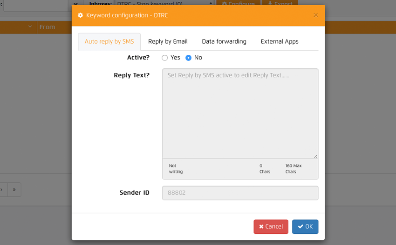The height and width of the screenshot is (245, 396).
Task: Go to next page with single-arrow button
Action: click(2, 190)
